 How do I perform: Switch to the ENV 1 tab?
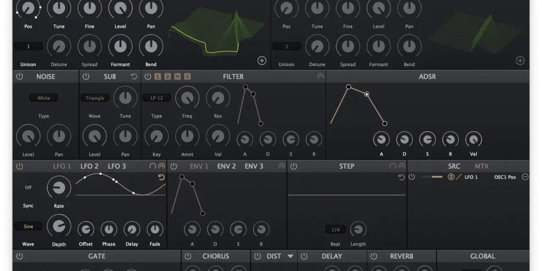(199, 166)
